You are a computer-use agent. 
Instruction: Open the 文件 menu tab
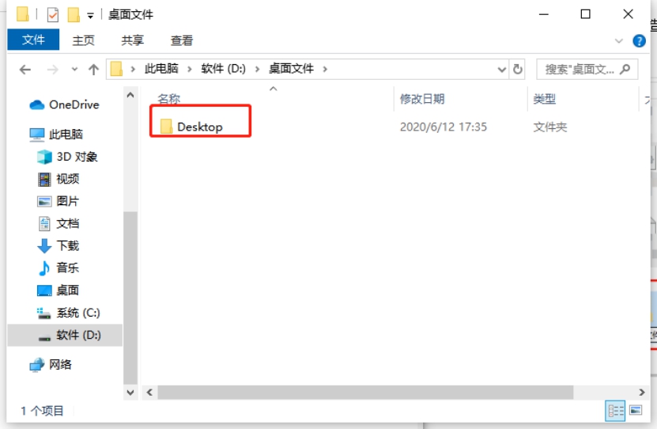[33, 40]
